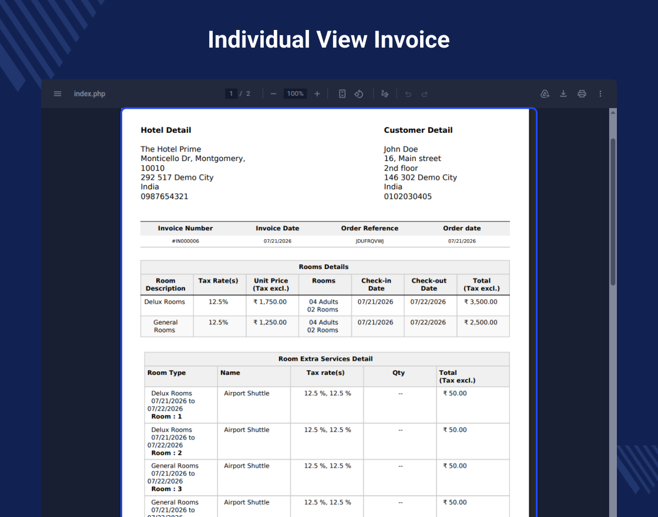
Task: Click the current page number field
Action: (x=231, y=93)
